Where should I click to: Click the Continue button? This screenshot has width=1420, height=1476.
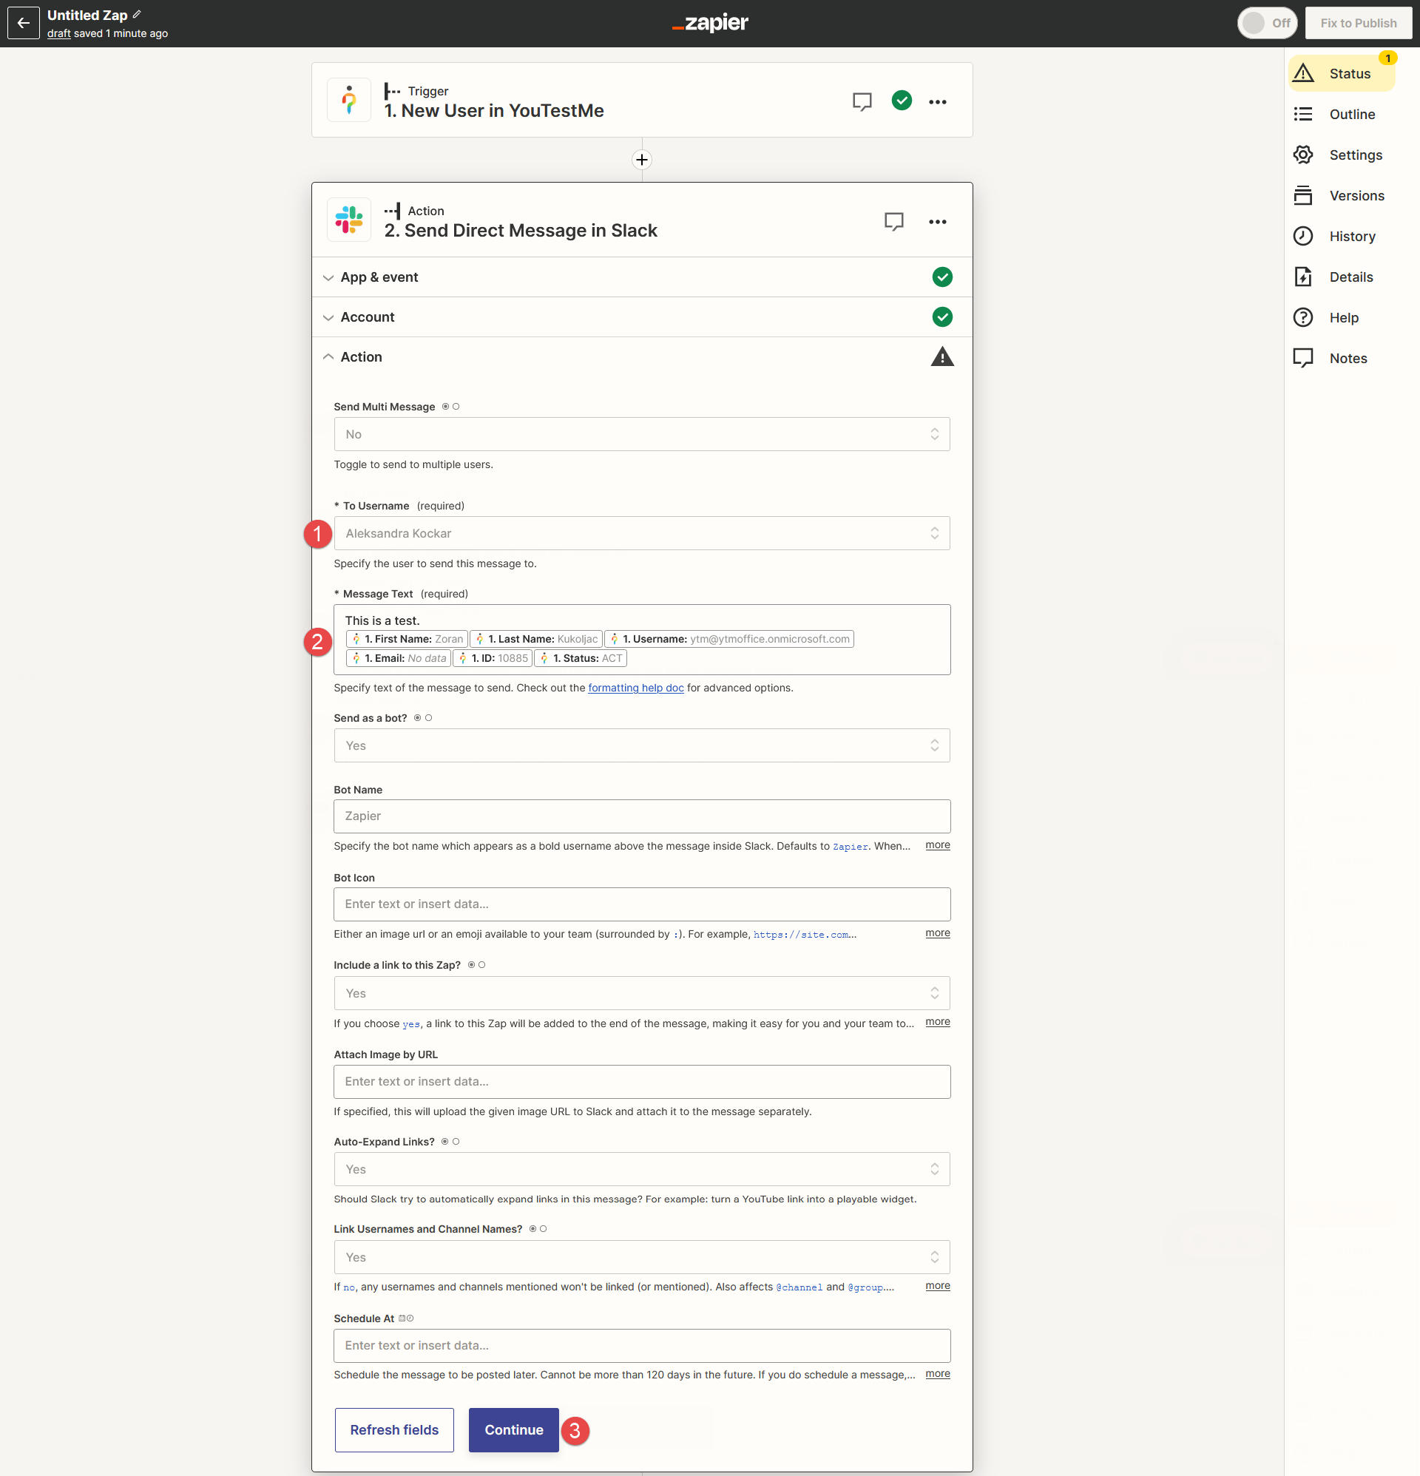click(514, 1430)
